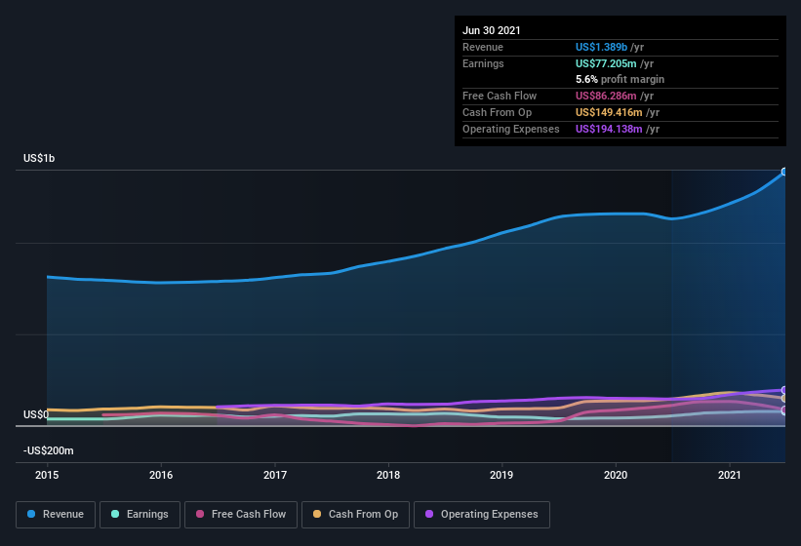The width and height of the screenshot is (801, 546).
Task: Select the Cash From Op end-point marker
Action: pyautogui.click(x=784, y=399)
